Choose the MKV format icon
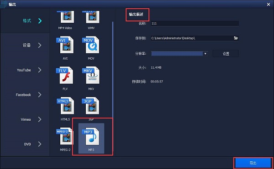 (91, 75)
